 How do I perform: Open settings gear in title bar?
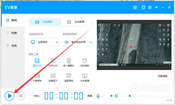[x=150, y=7]
